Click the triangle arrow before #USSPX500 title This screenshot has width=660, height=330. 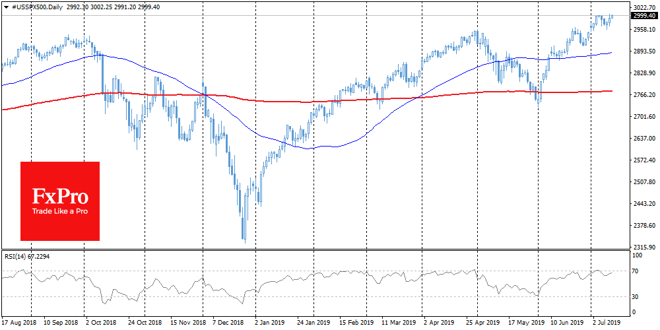pyautogui.click(x=5, y=5)
